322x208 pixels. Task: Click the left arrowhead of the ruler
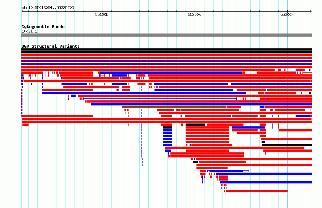[22, 11]
